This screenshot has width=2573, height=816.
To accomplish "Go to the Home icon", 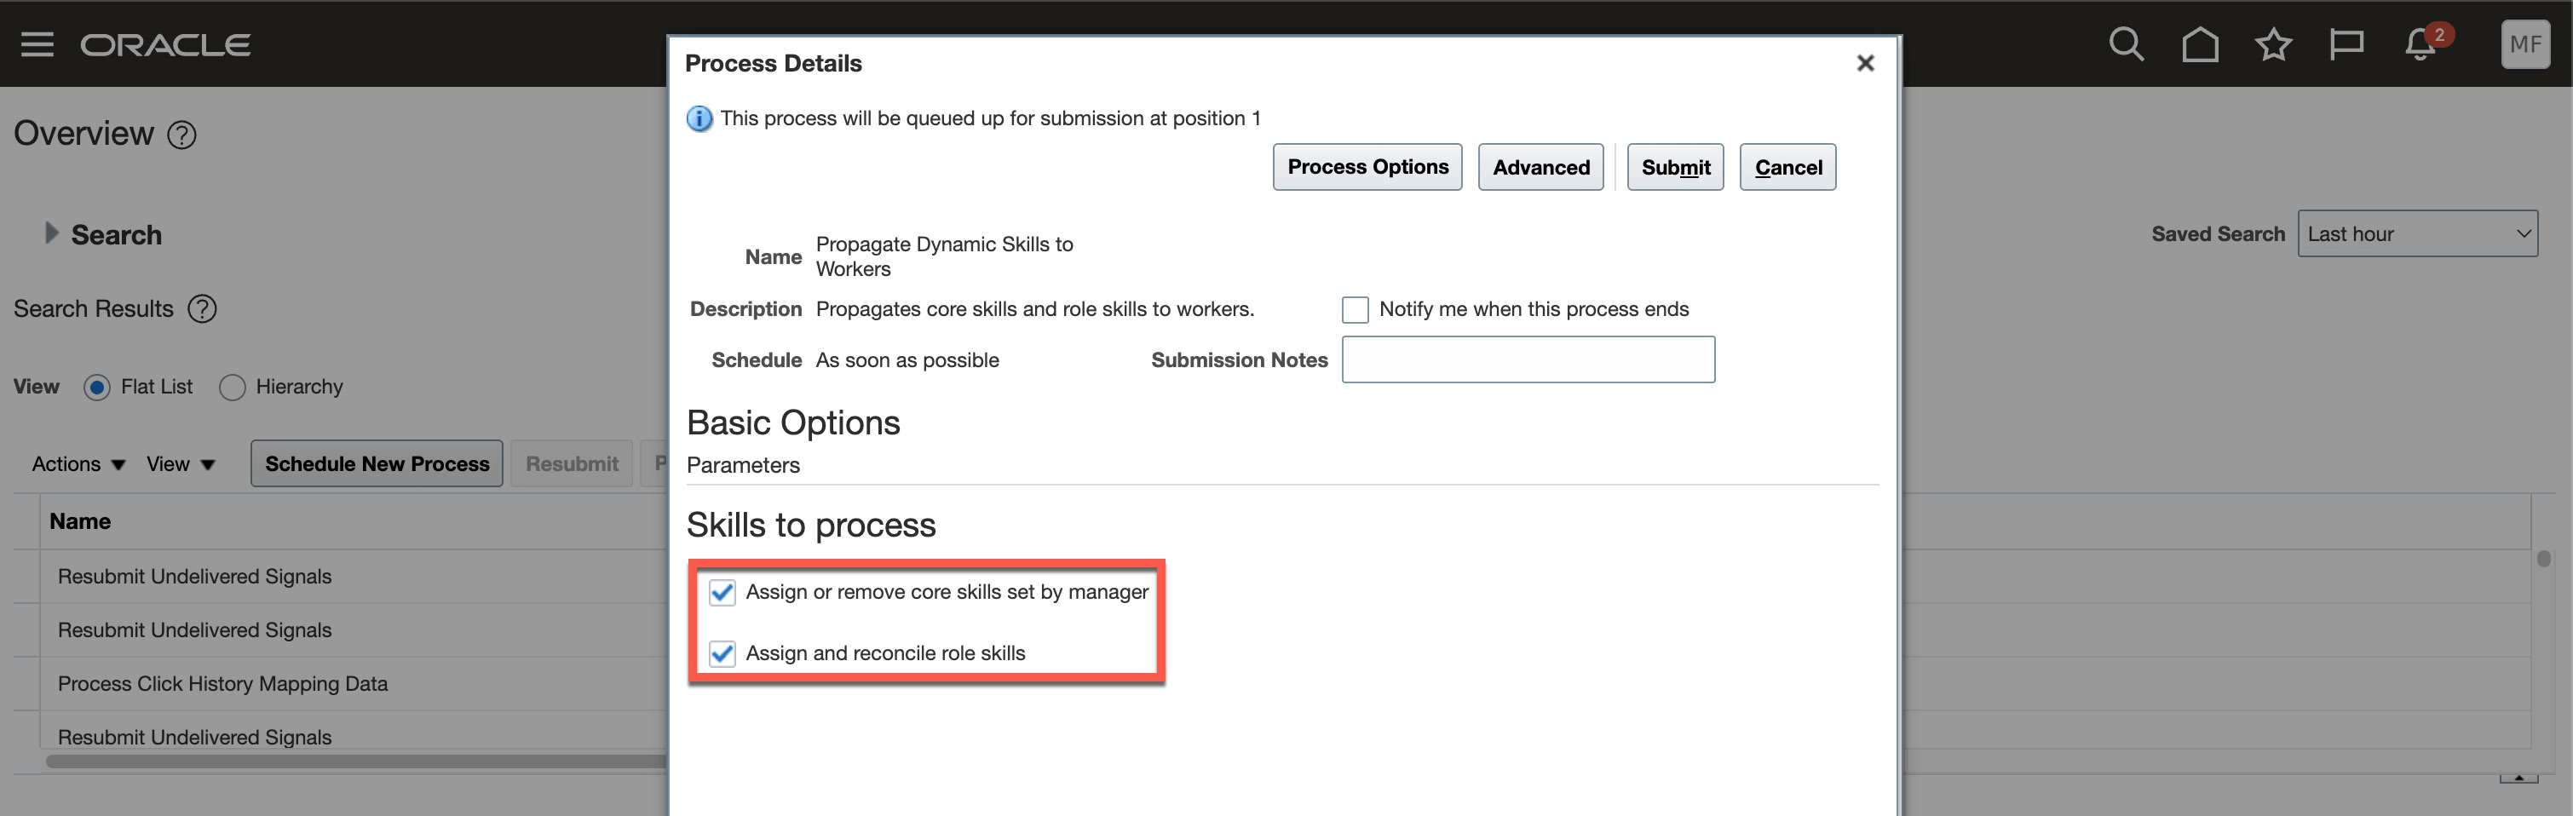I will [2200, 44].
